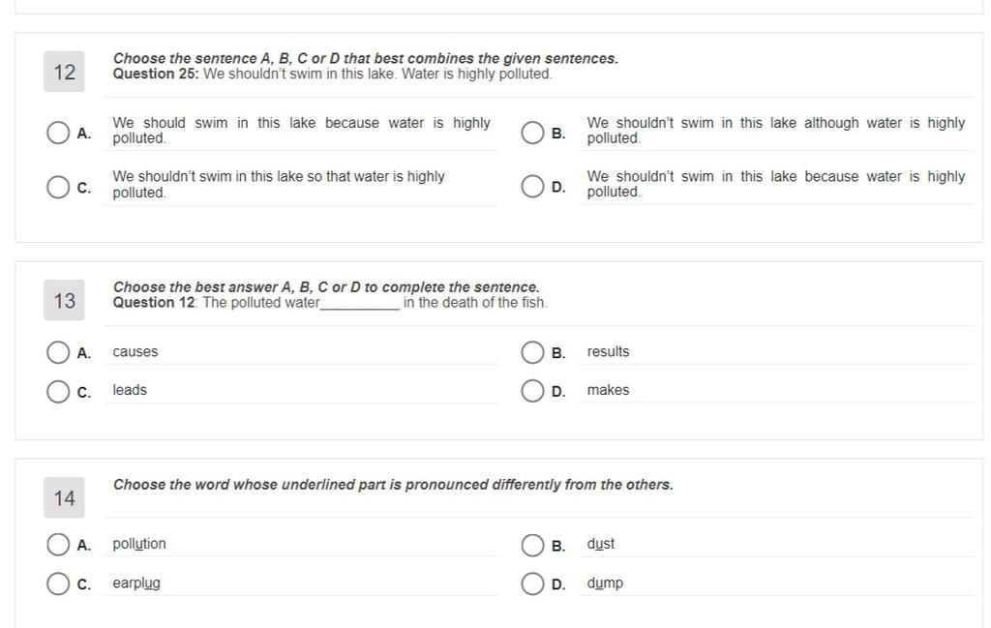991x628 pixels.
Task: Pick radio button for answer 'makes'
Action: click(x=532, y=391)
